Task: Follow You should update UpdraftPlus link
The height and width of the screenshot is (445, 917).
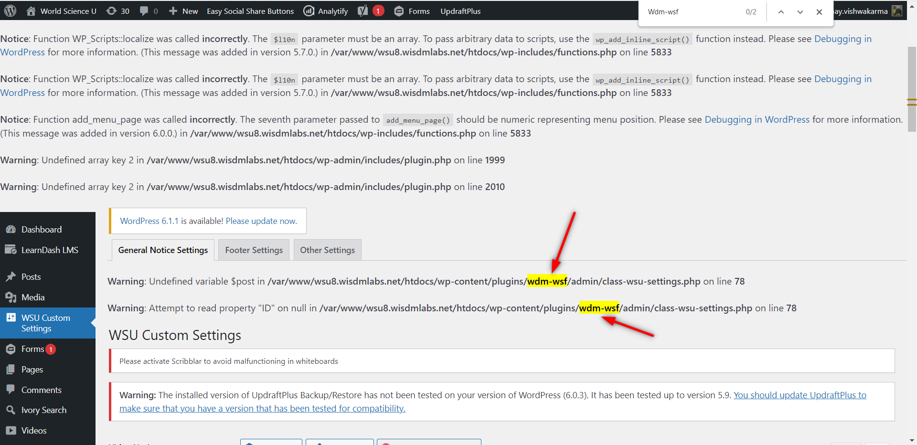Action: [x=493, y=402]
